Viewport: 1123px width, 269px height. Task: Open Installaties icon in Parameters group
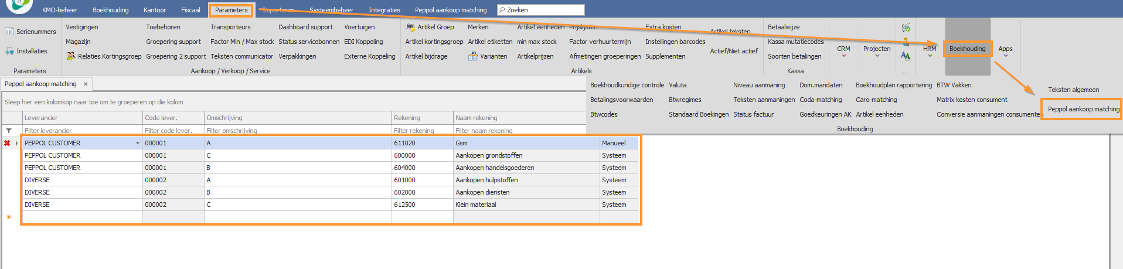pos(9,51)
